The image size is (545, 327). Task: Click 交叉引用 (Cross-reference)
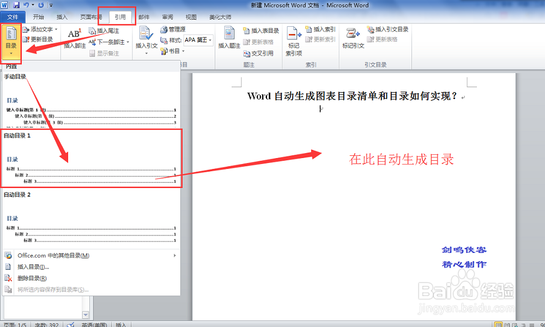click(258, 53)
